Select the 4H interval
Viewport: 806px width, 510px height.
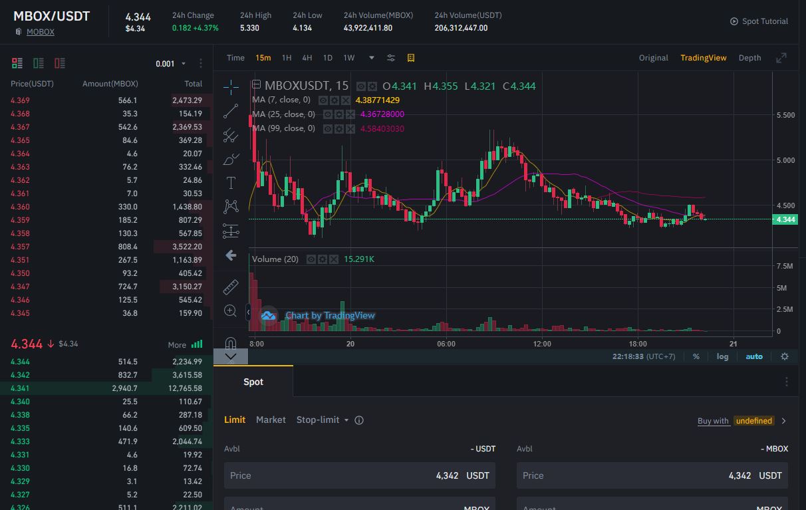tap(307, 58)
